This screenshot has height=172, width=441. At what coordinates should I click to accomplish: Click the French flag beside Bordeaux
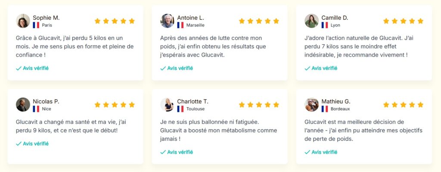click(x=325, y=109)
